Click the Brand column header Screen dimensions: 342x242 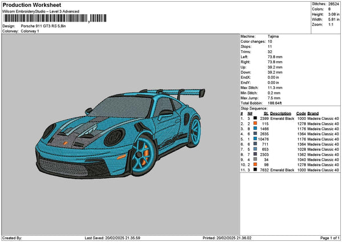[x=313, y=113]
